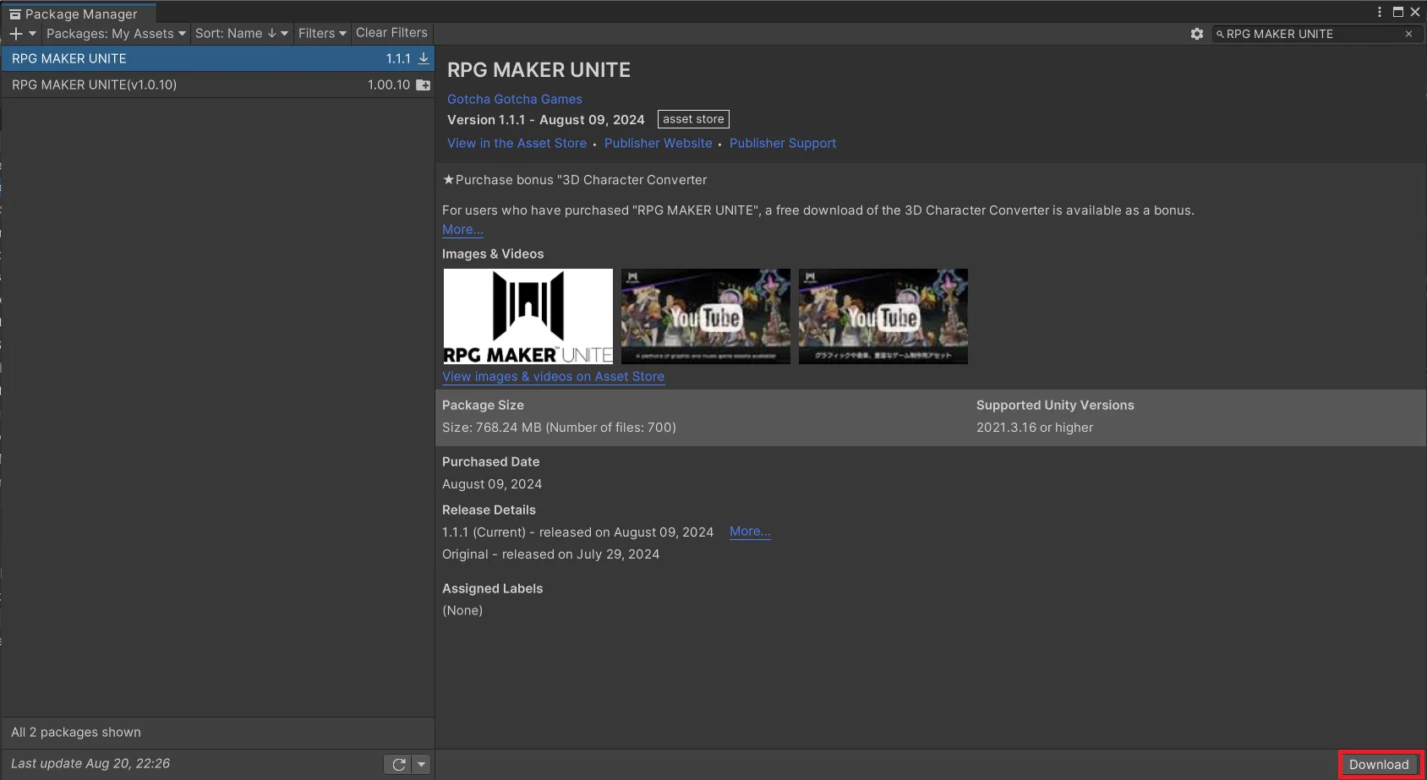Open the RPG MAKER UNITE logo thumbnail
This screenshot has height=780, width=1427.
tap(528, 316)
